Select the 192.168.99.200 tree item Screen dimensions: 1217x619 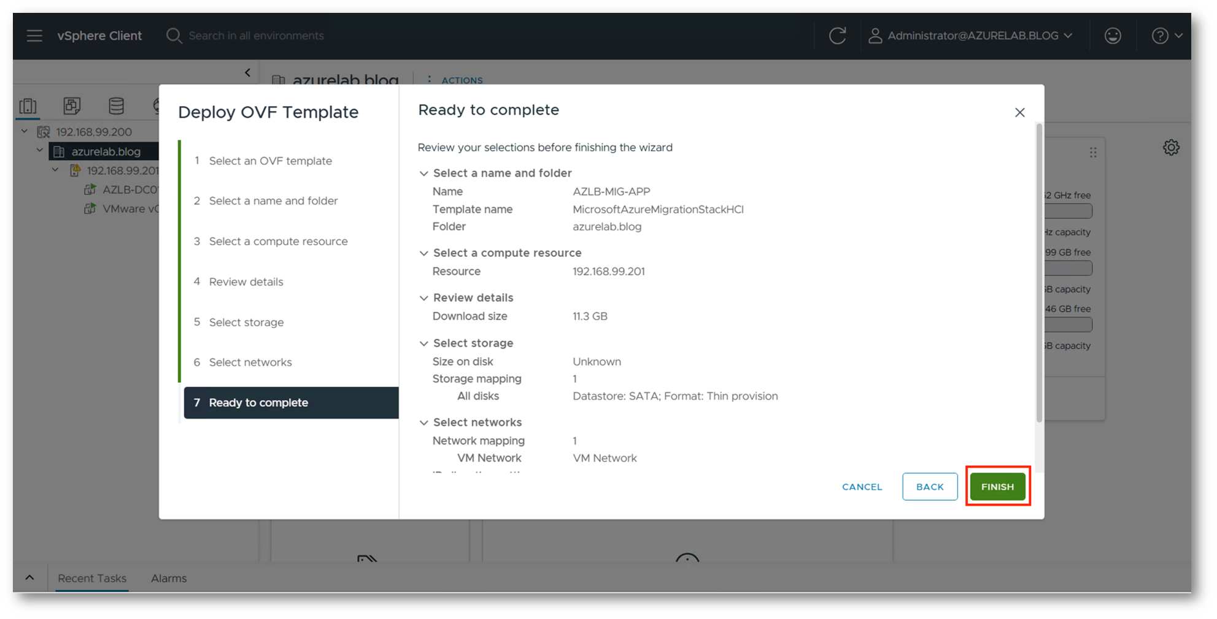tap(94, 132)
